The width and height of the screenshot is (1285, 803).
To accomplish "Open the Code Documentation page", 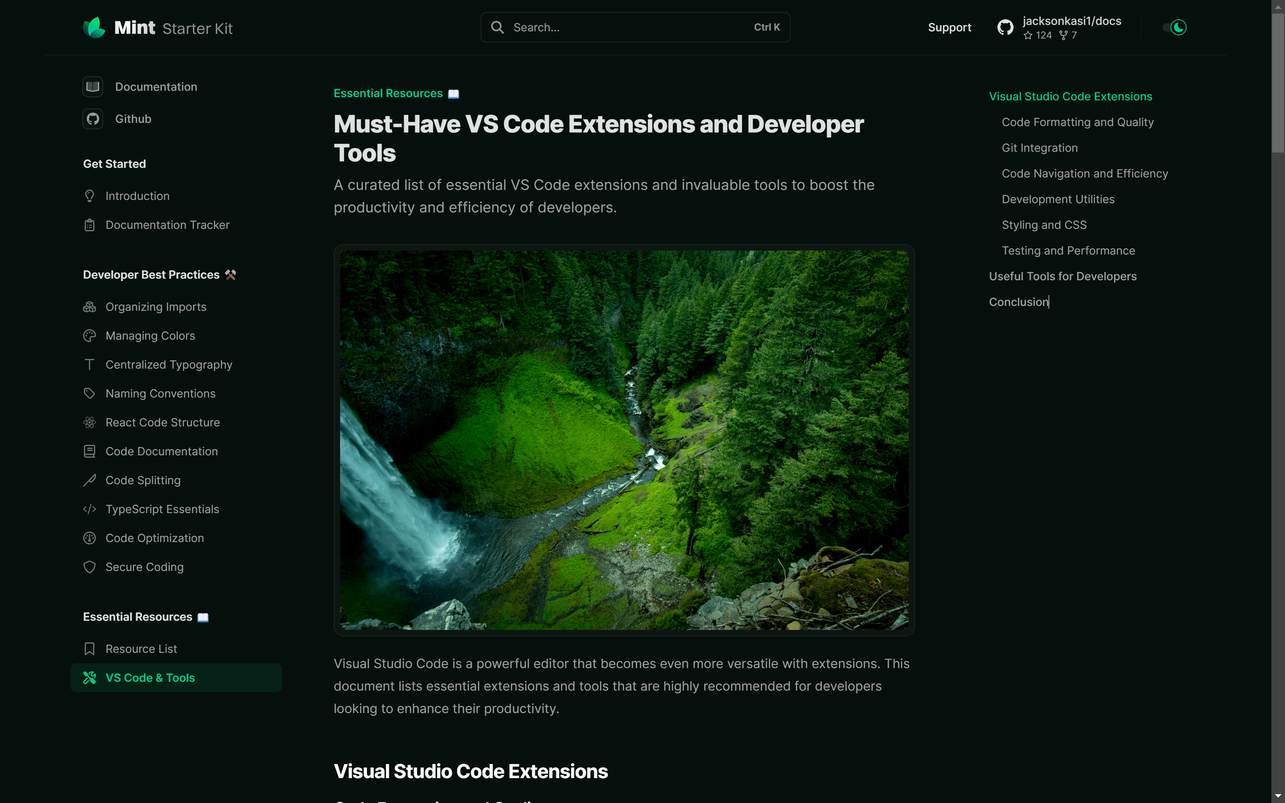I will click(x=161, y=451).
